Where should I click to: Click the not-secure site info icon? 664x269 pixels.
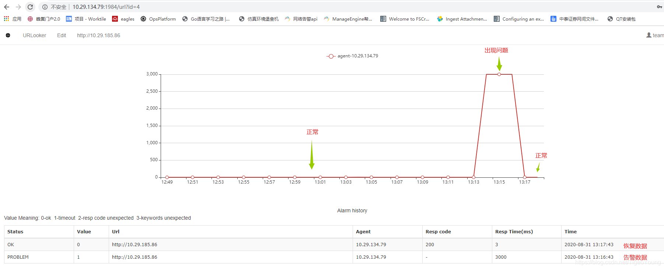45,7
